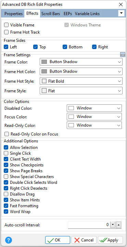The image size is (127, 247).
Task: Click the Apply button
Action: point(110,240)
